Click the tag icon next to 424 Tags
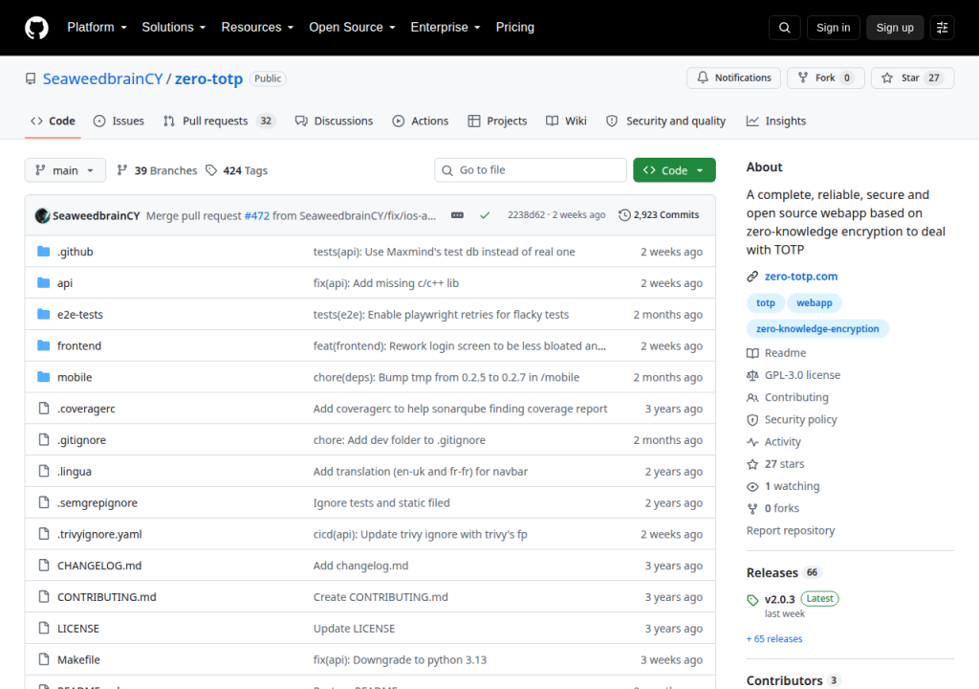 (x=211, y=170)
